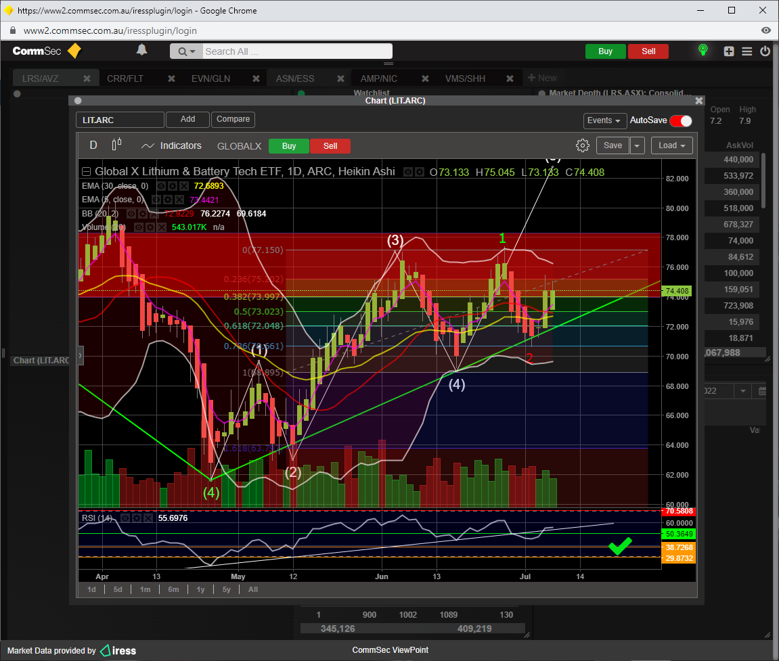Click the eye icon in browser address bar
The height and width of the screenshot is (661, 779).
765,30
